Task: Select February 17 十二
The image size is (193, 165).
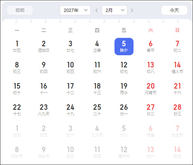Action: (x=70, y=89)
